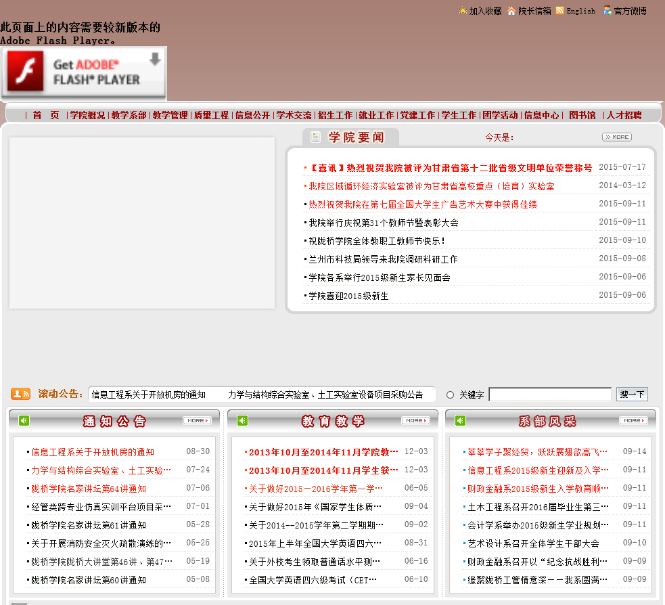Open 学院概况 menu item
Screen dimensions: 665x605
pos(87,115)
